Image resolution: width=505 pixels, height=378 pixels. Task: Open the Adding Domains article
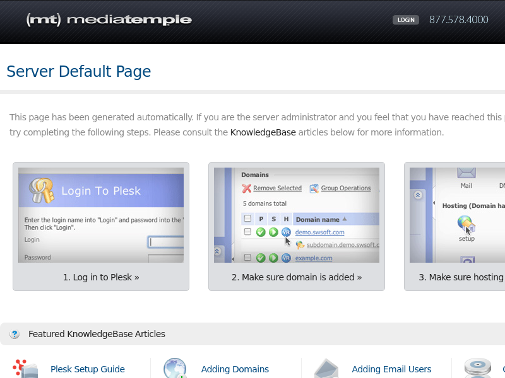pyautogui.click(x=235, y=369)
